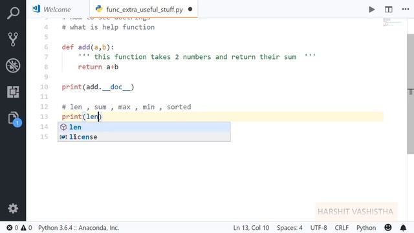Click the 'print(add.__doc__)' line

[98, 87]
